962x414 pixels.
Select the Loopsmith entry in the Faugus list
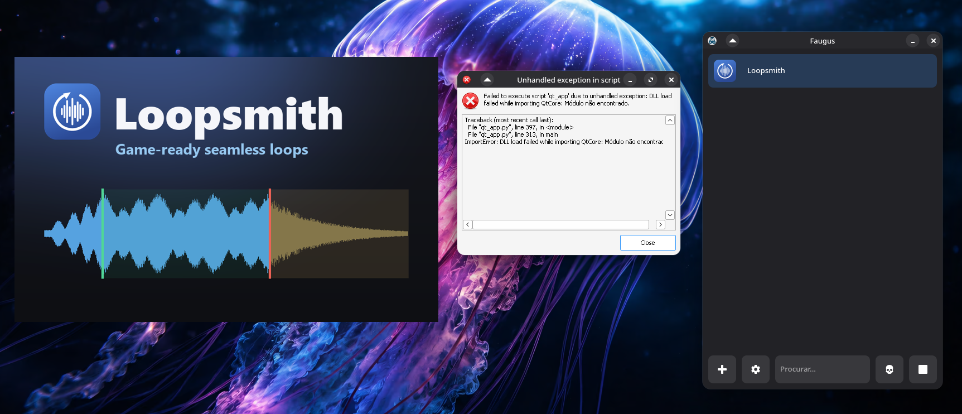823,71
